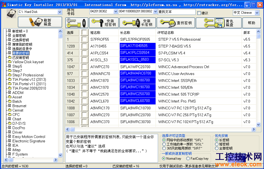This screenshot has width=264, height=169.
Task: Toggle the header select-all checkbox
Action: click(84, 32)
